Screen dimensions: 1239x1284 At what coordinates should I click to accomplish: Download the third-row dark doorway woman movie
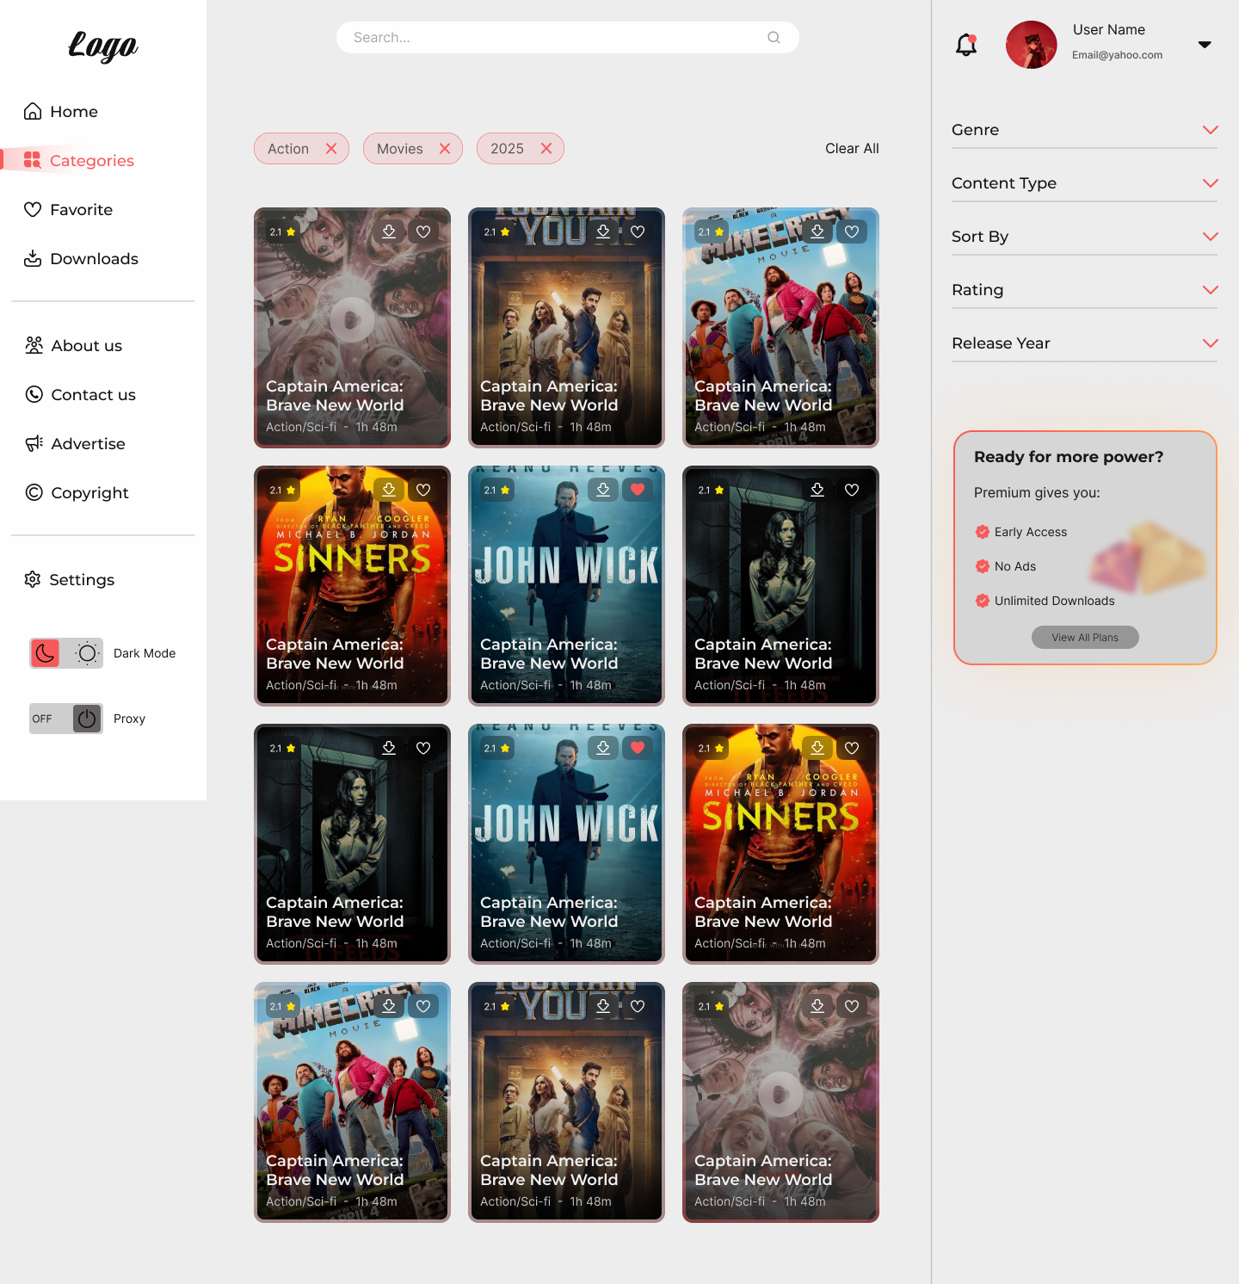(389, 748)
